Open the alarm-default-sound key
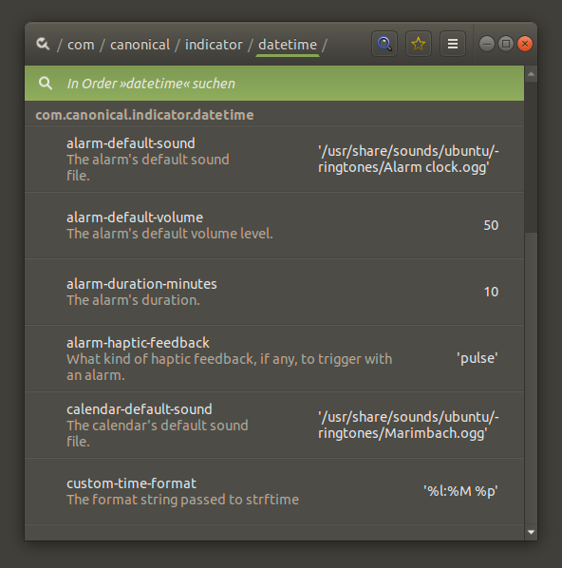 tap(274, 159)
